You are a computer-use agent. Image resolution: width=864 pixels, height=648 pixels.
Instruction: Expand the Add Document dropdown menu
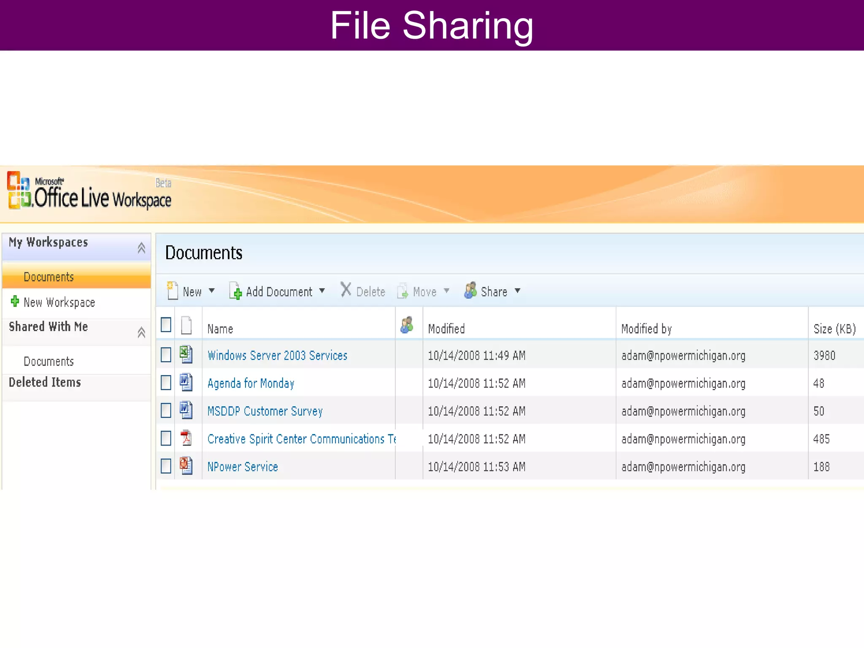point(322,291)
